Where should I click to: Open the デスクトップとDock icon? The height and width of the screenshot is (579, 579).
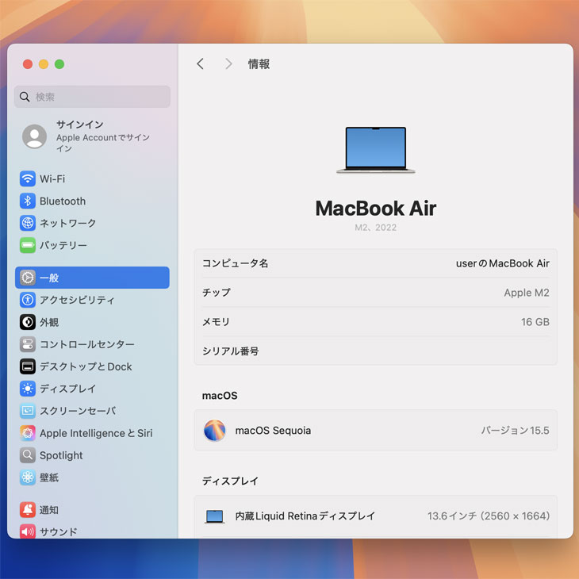coord(28,366)
